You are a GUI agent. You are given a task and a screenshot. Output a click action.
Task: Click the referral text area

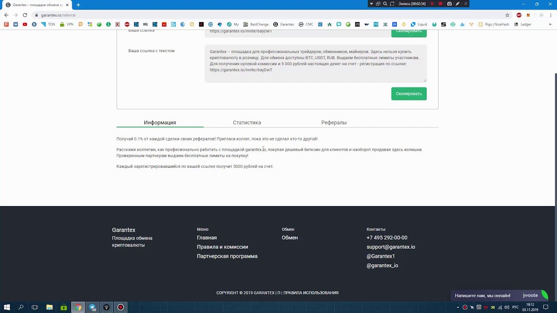315,63
